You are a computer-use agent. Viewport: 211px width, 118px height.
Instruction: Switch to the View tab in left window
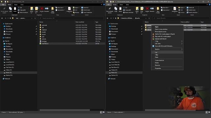(22, 5)
